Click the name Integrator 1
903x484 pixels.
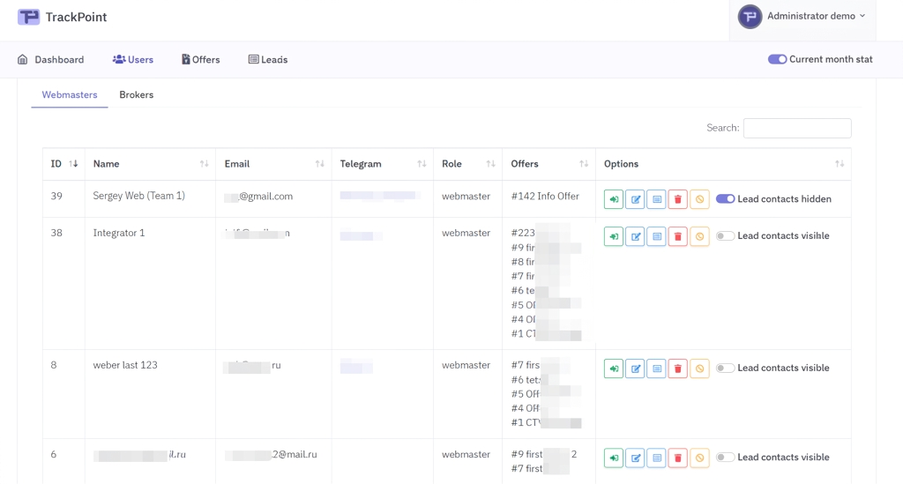point(119,233)
